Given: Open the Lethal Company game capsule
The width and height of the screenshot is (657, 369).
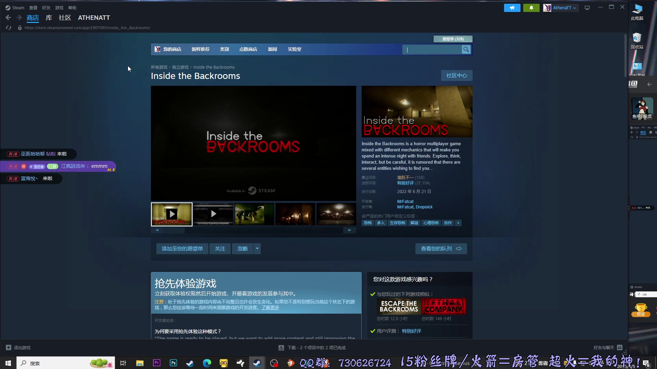Looking at the screenshot, I should pyautogui.click(x=443, y=306).
